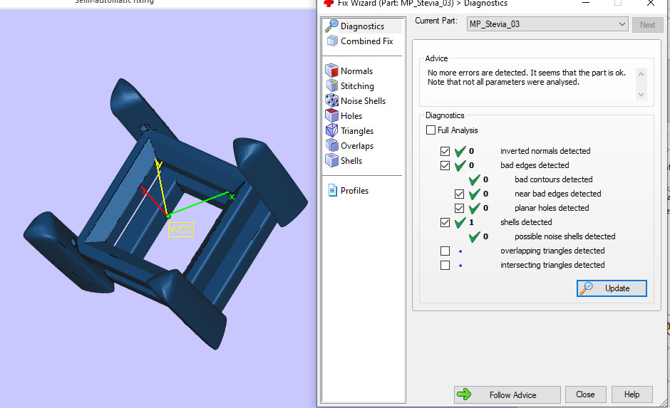Select the Triangles cube icon
This screenshot has height=408, width=670.
[331, 130]
